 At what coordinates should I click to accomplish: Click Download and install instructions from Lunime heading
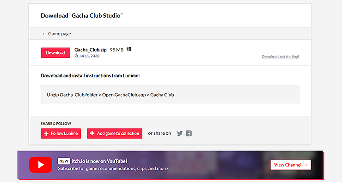pos(90,75)
